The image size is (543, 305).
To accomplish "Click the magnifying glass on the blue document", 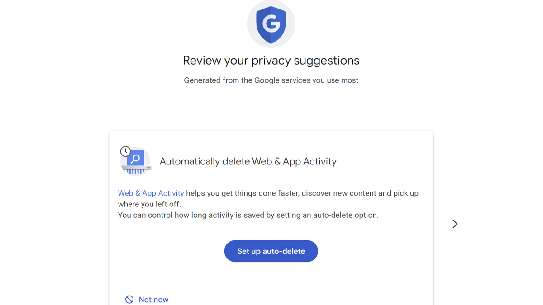I will [x=135, y=158].
